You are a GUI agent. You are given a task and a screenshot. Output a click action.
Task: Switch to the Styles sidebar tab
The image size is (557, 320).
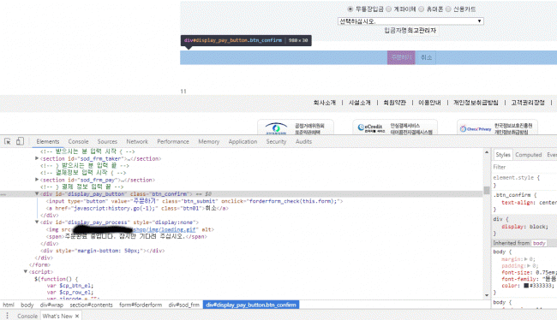pyautogui.click(x=503, y=155)
